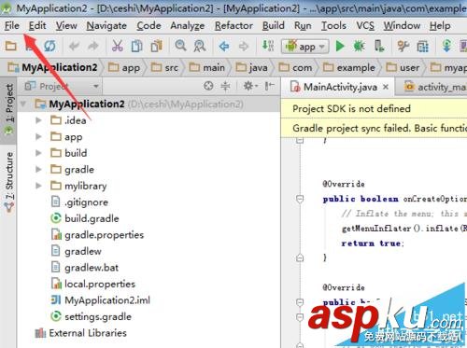Open the app run configuration dropdown
Image resolution: width=467 pixels, height=348 pixels.
click(x=305, y=47)
